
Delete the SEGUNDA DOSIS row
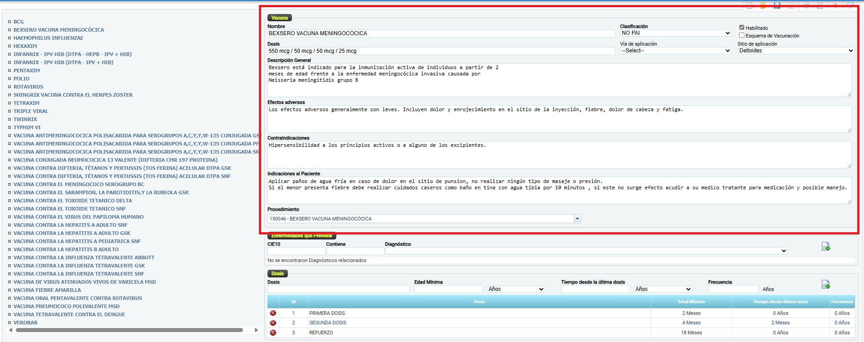click(273, 323)
